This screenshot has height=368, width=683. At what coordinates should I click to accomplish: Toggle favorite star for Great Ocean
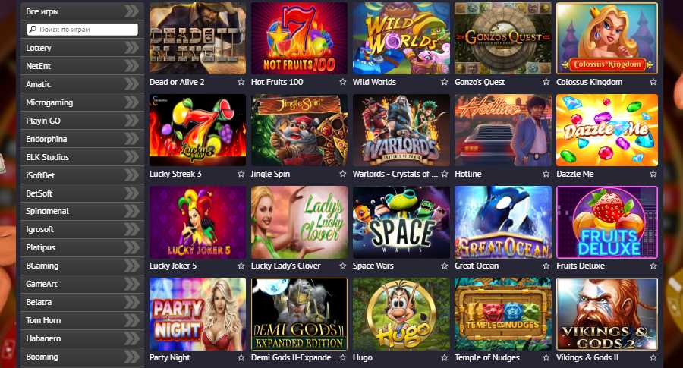[x=546, y=266]
